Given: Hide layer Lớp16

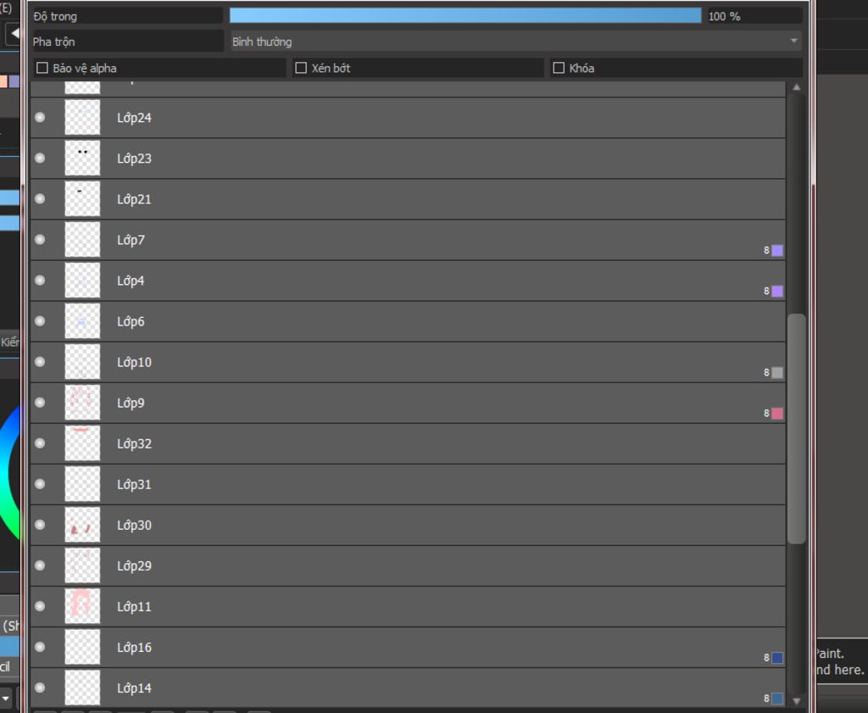Looking at the screenshot, I should [40, 647].
